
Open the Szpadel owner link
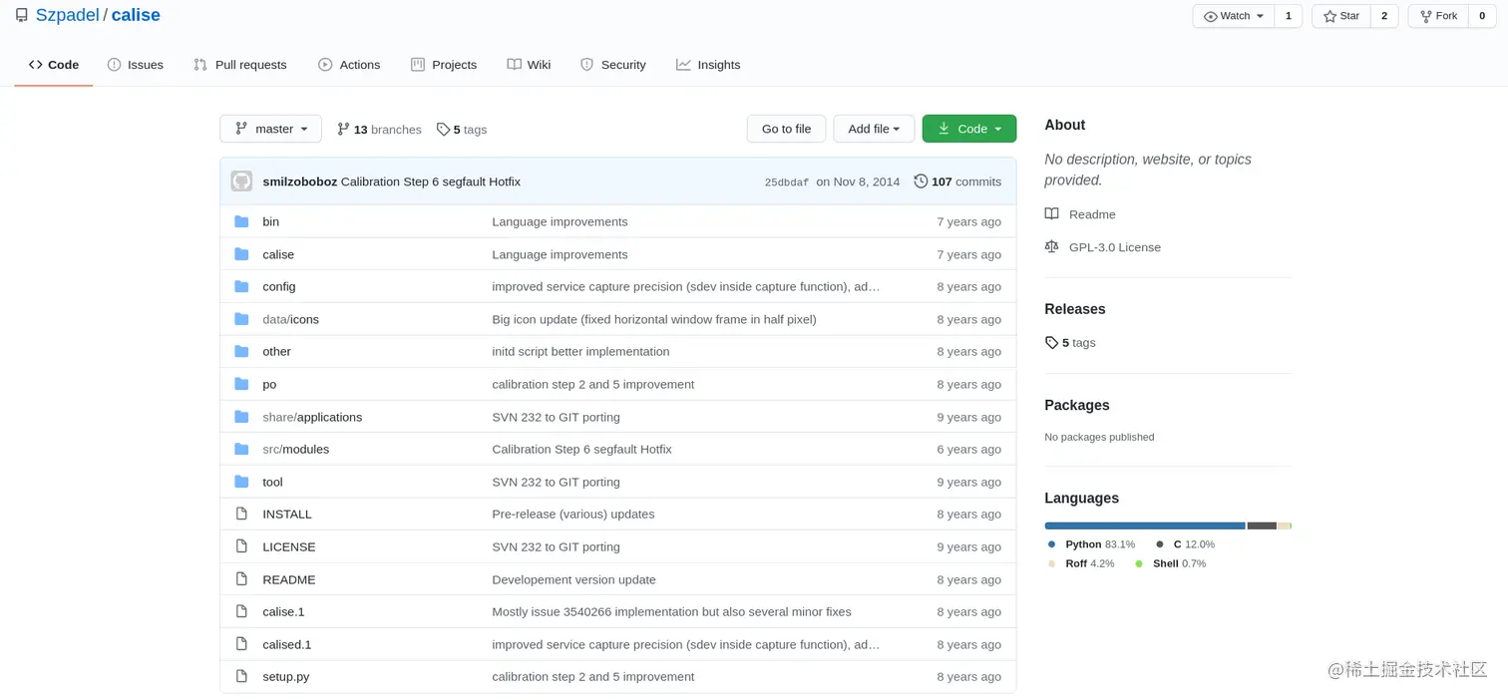click(x=67, y=15)
